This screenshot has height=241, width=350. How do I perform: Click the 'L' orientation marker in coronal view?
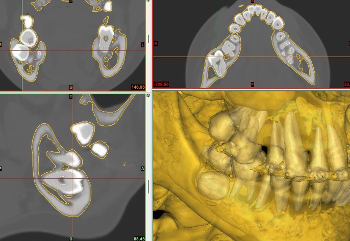pyautogui.click(x=142, y=45)
